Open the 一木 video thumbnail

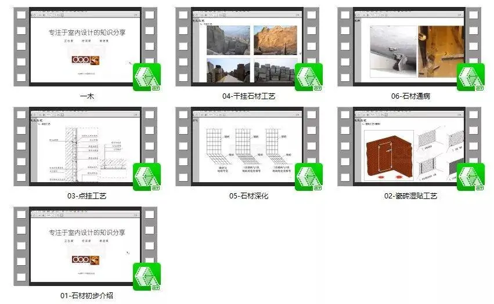pos(85,46)
